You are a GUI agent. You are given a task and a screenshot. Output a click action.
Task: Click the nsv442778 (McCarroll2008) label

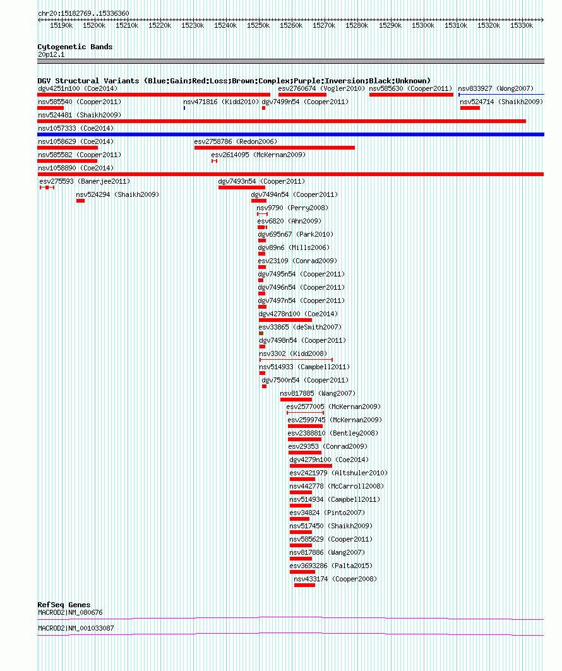point(337,487)
